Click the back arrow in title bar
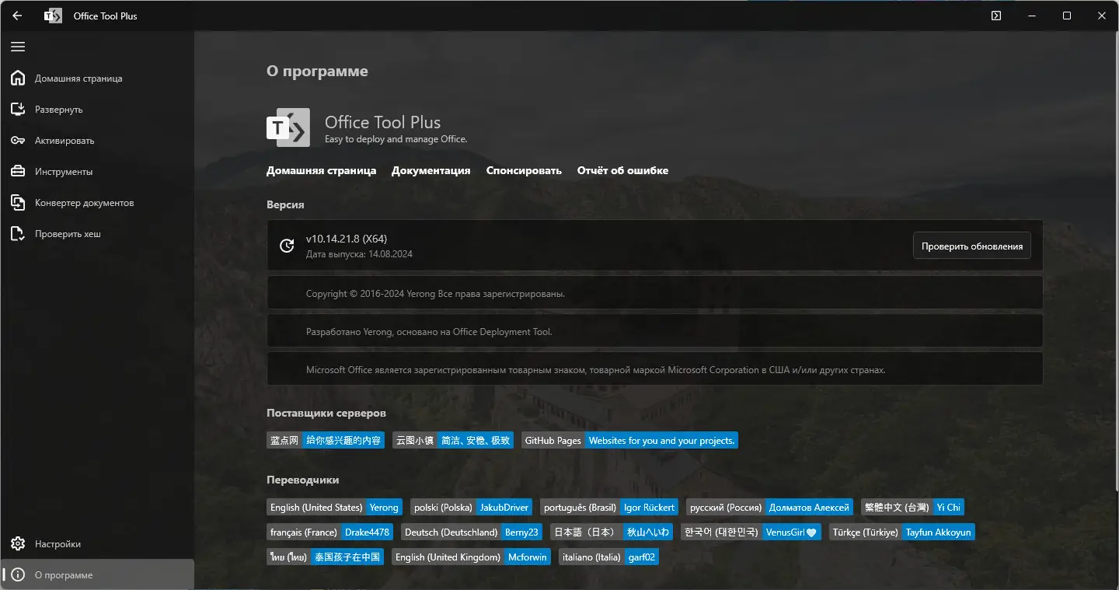Screen dimensions: 1119x590 point(17,16)
